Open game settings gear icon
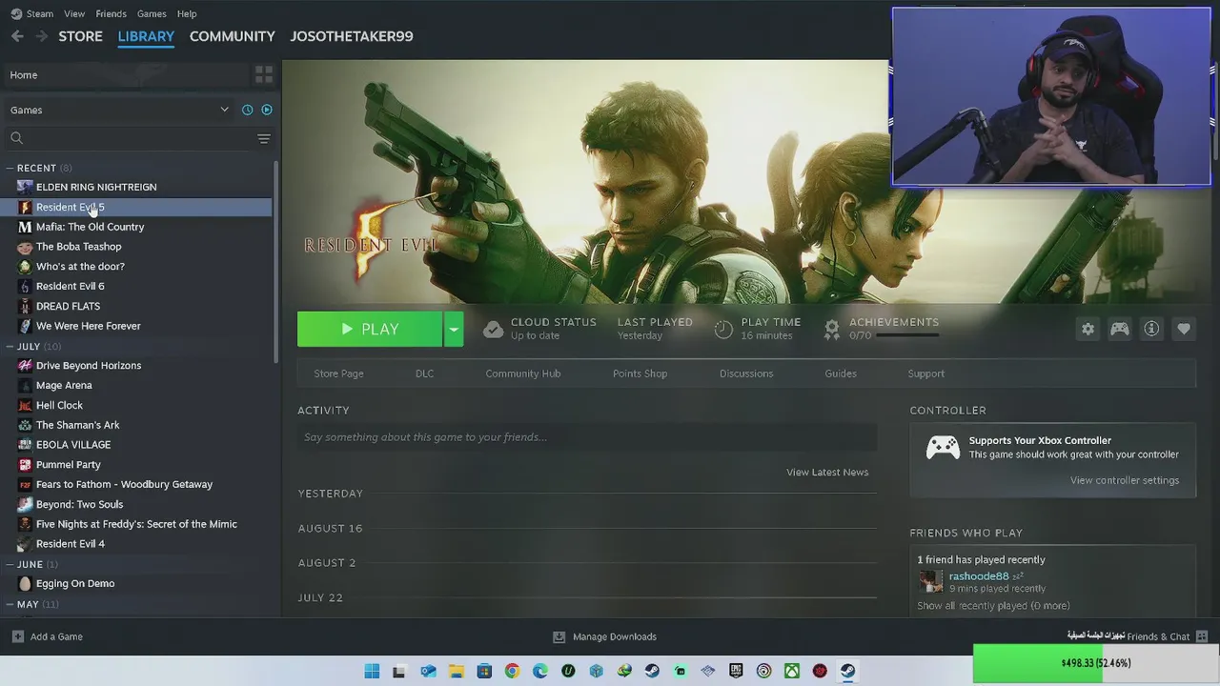 coord(1088,329)
